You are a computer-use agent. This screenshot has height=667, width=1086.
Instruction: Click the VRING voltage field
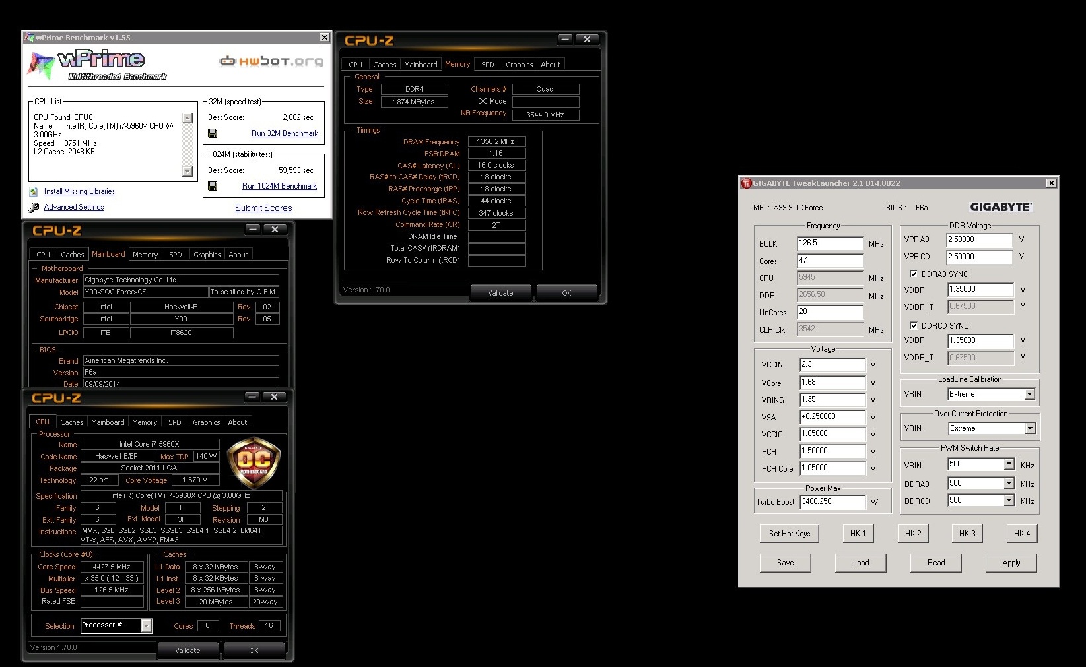point(832,400)
